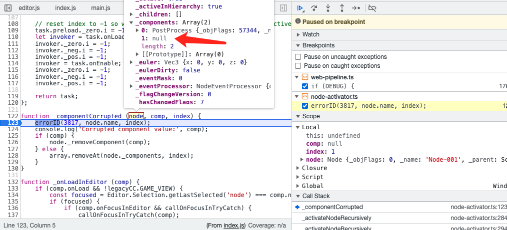Click 'Line 123, Column 5' status text
Viewport: 507px width, 230px height.
pyautogui.click(x=29, y=226)
